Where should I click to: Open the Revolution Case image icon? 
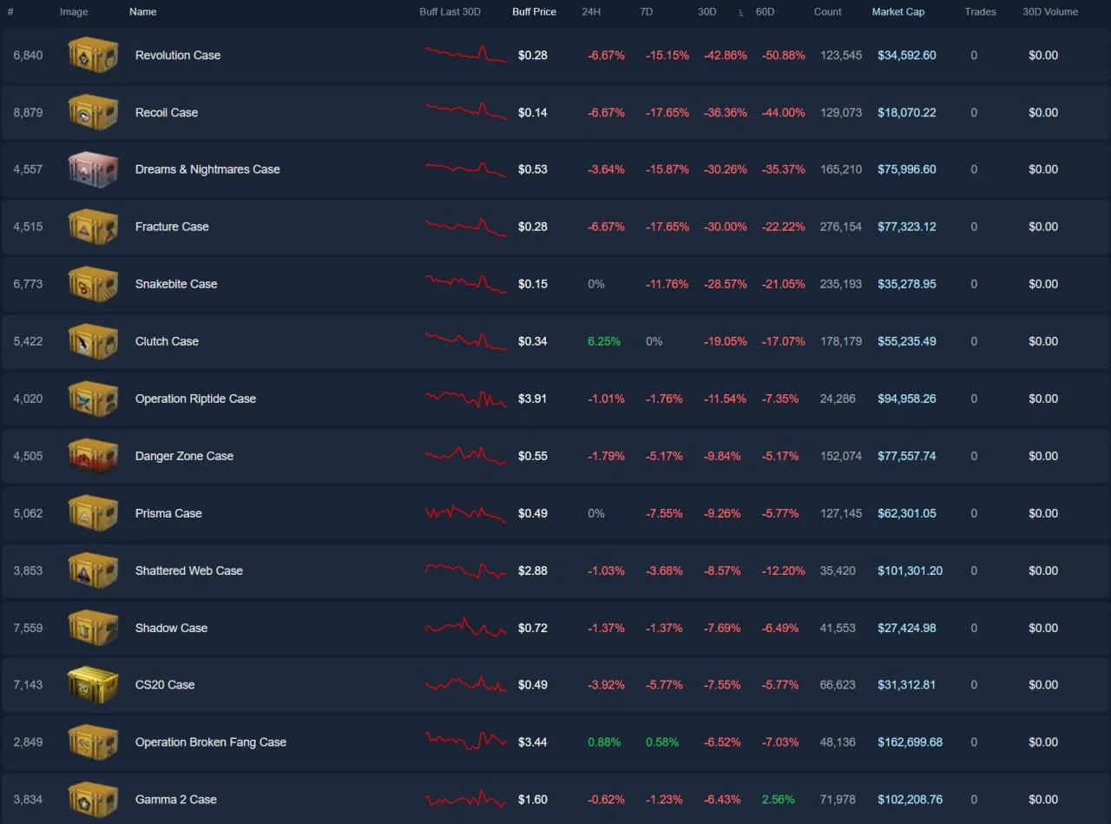(x=93, y=55)
